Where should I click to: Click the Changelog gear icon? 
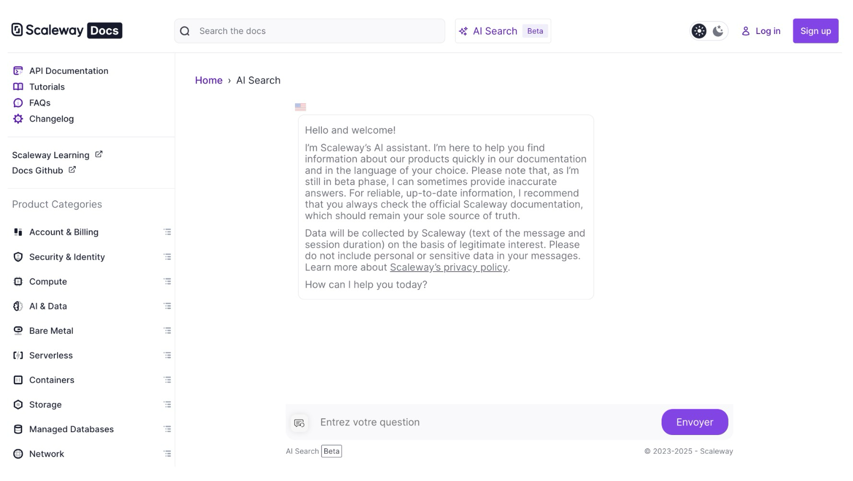pyautogui.click(x=18, y=119)
